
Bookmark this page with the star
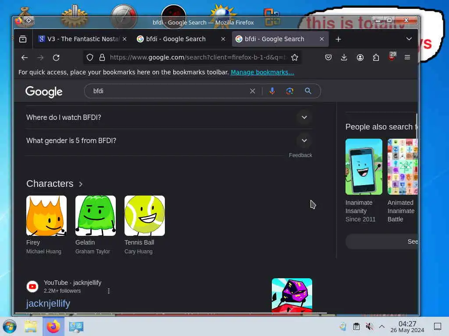[x=294, y=57]
